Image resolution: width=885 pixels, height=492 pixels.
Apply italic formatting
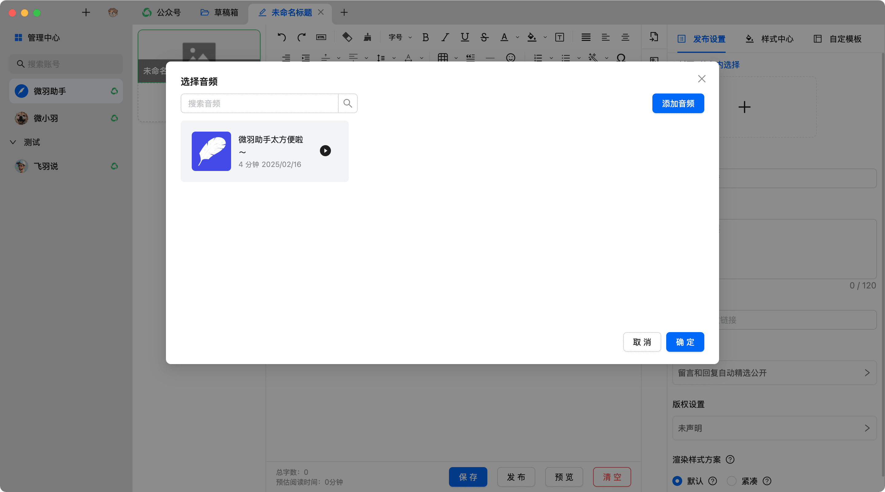pos(445,37)
